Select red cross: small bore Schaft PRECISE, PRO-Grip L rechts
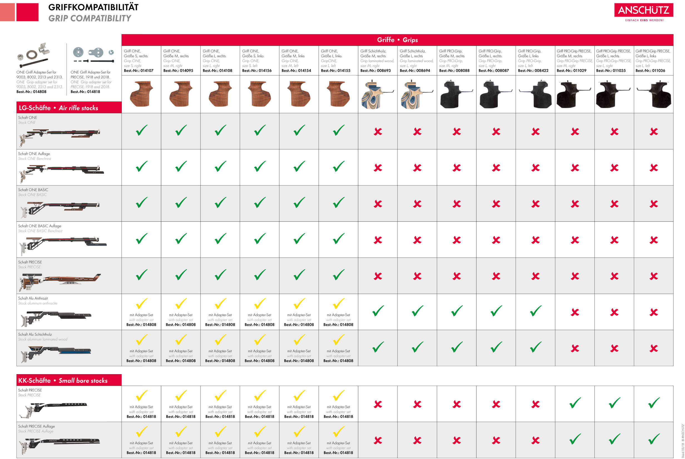Viewport: 685px width, 459px height. 496,404
